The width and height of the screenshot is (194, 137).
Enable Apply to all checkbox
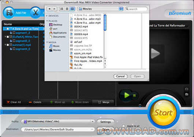(x=123, y=126)
